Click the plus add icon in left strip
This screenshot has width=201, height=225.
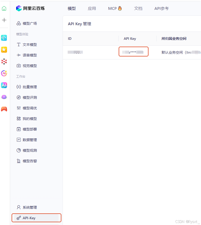pos(4,20)
